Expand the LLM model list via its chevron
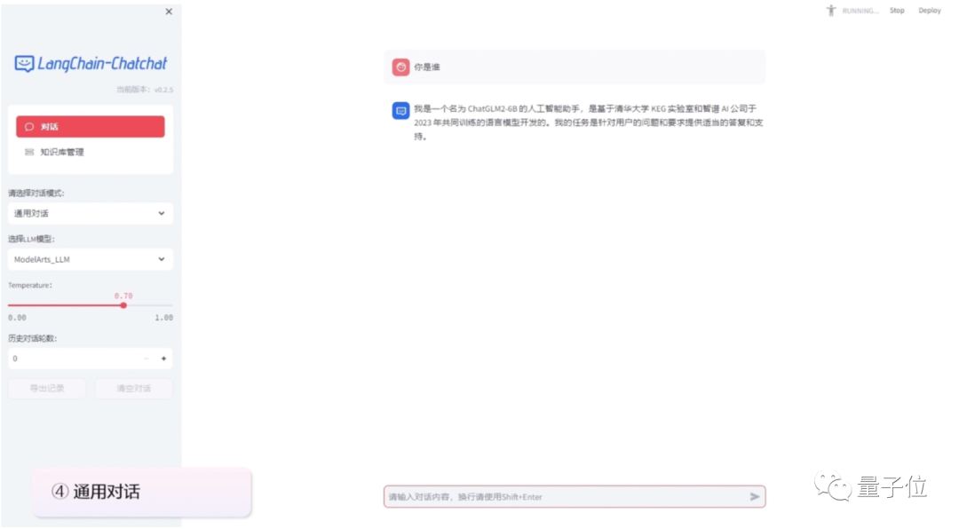 point(162,258)
